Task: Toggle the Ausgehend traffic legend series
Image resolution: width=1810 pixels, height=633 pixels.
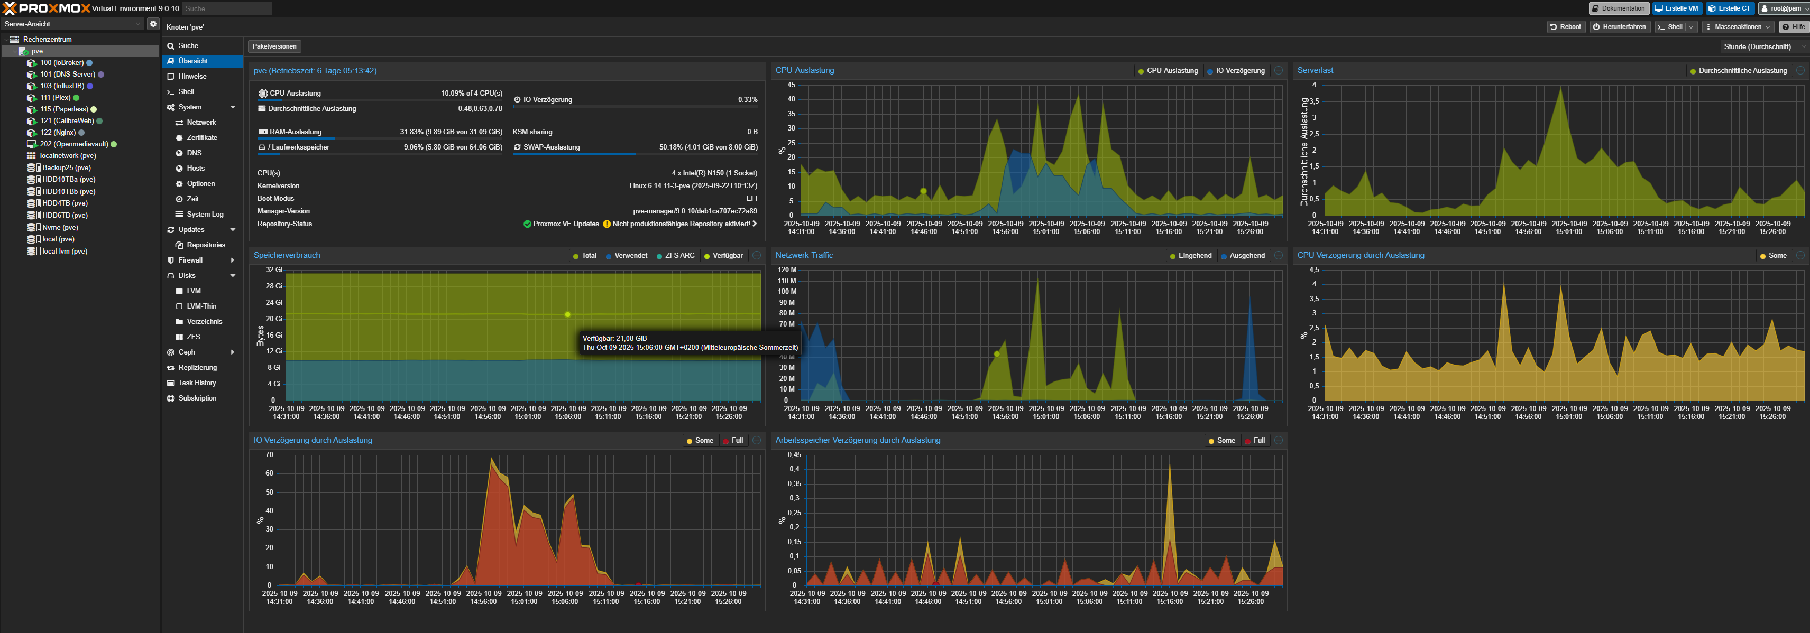Action: point(1246,255)
